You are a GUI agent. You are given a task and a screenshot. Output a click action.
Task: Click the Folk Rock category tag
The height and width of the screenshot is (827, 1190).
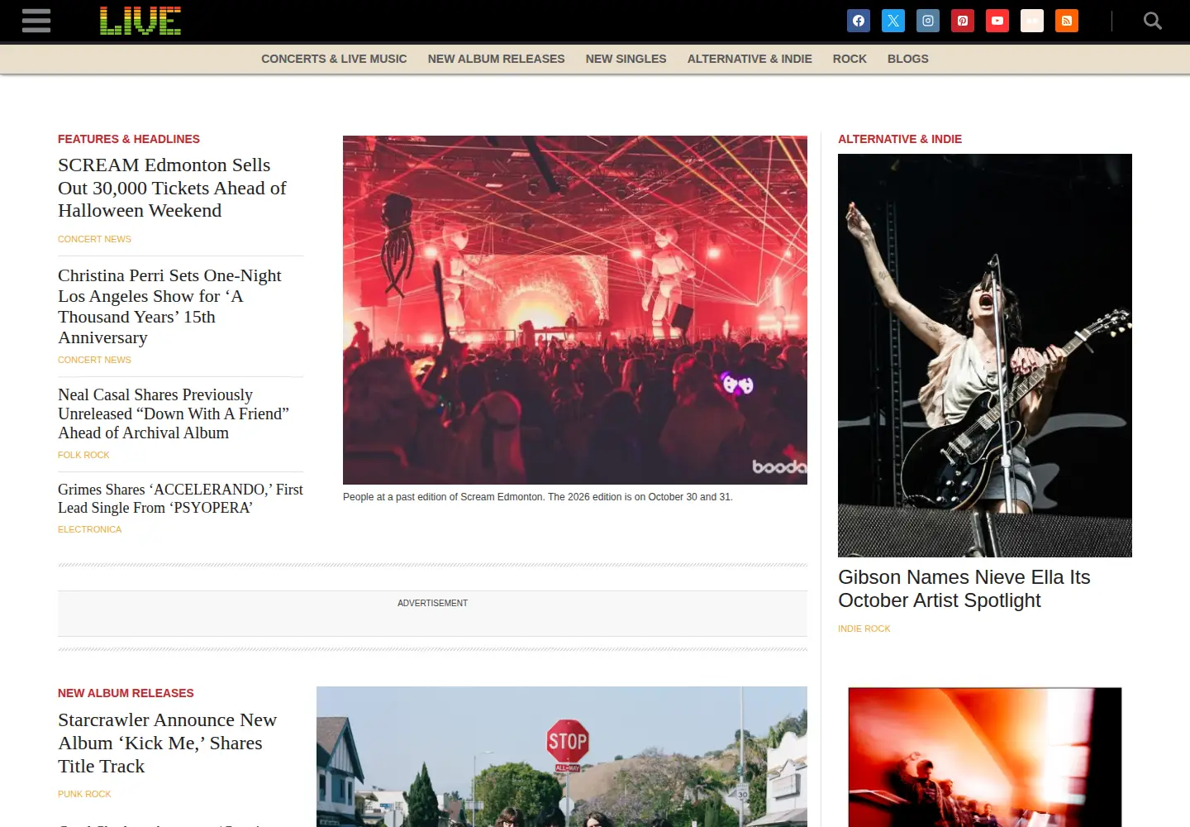click(x=83, y=455)
